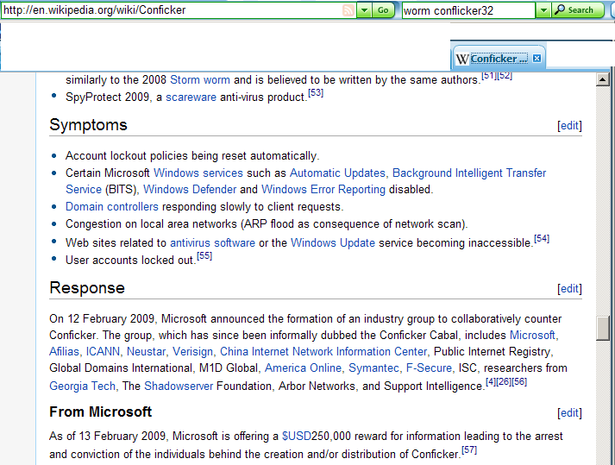The height and width of the screenshot is (465, 615).
Task: Open the Storm worm link
Action: click(x=200, y=80)
